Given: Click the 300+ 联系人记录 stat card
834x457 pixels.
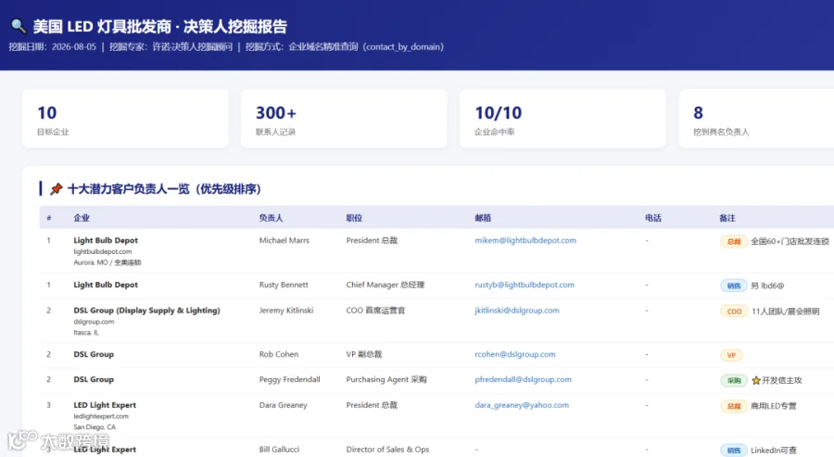Looking at the screenshot, I should pos(344,119).
